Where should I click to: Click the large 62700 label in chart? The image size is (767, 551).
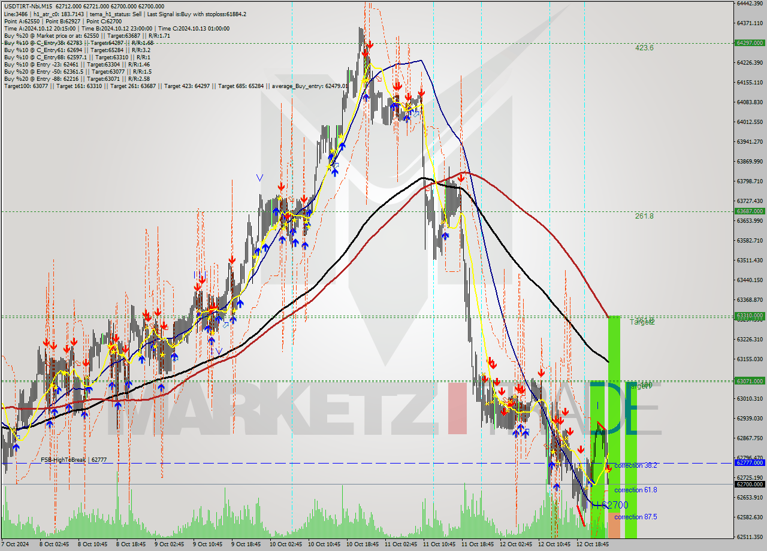tap(614, 505)
